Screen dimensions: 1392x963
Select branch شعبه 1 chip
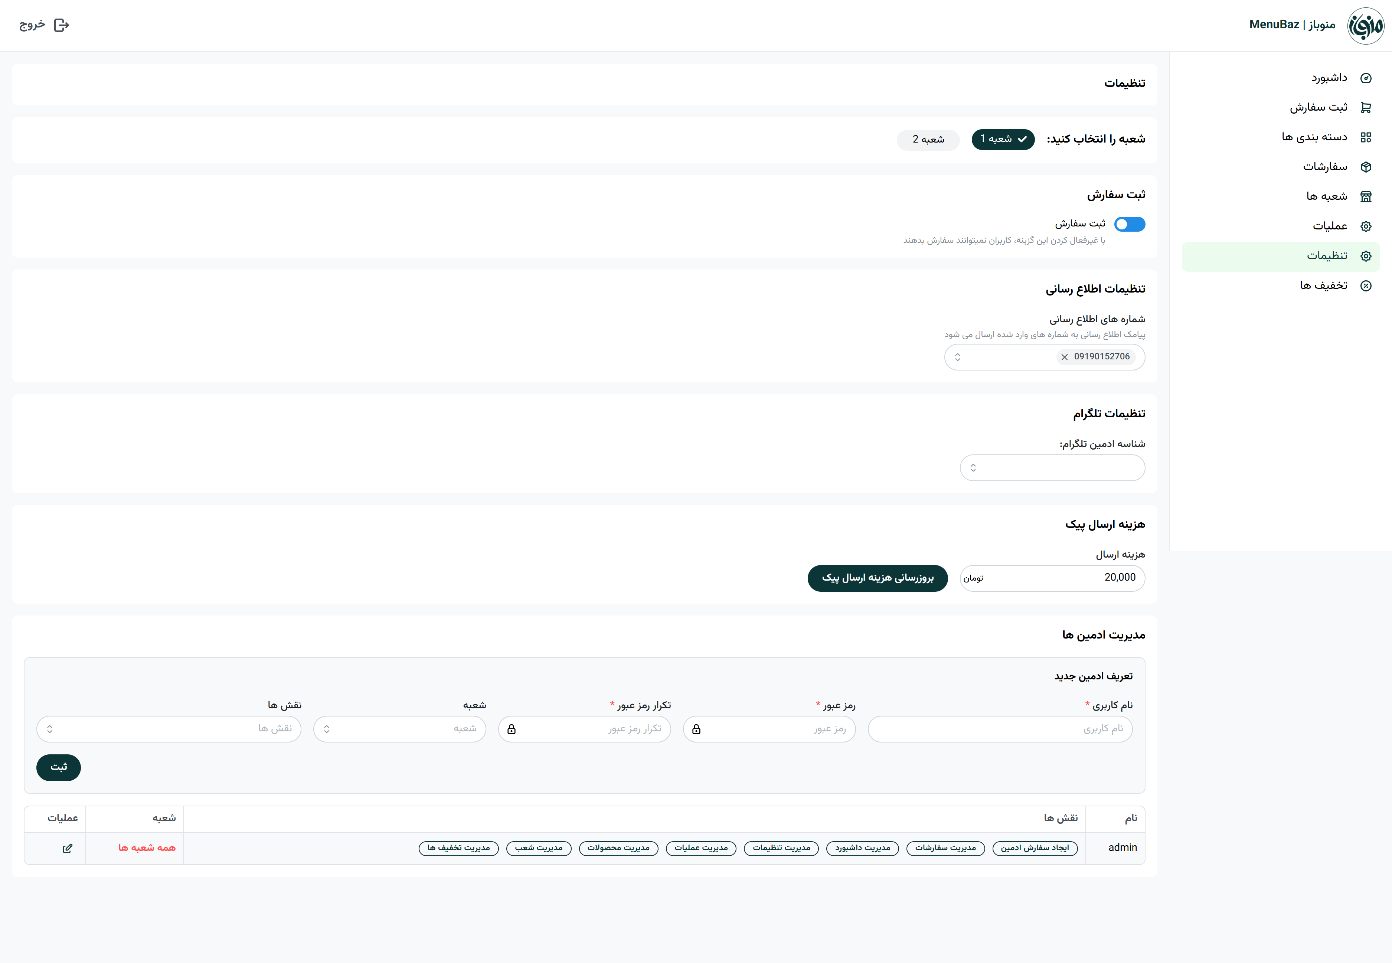(1003, 139)
